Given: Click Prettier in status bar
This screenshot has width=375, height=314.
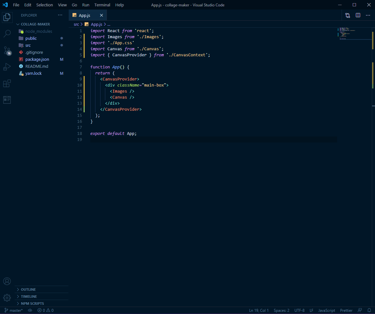Looking at the screenshot, I should [346, 311].
